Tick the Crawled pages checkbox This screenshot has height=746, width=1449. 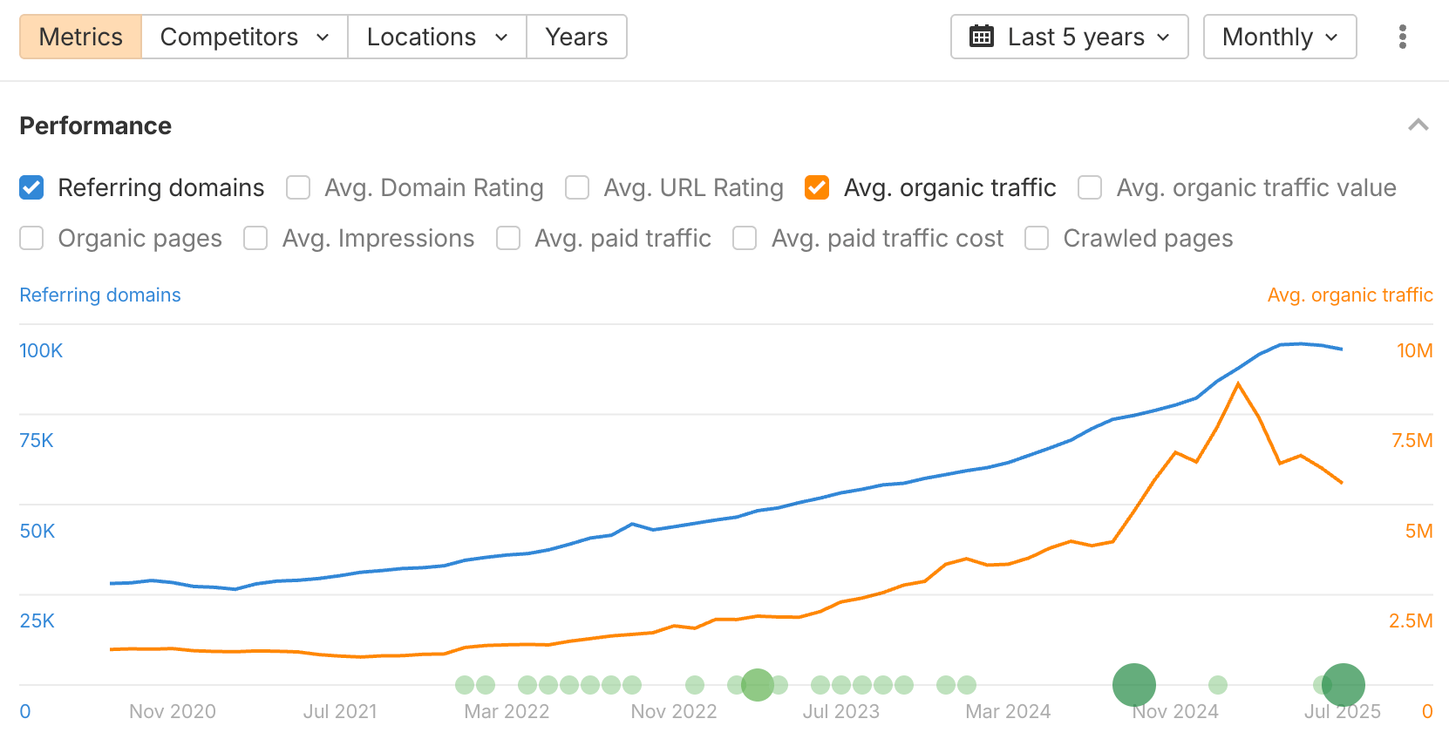pyautogui.click(x=1037, y=238)
